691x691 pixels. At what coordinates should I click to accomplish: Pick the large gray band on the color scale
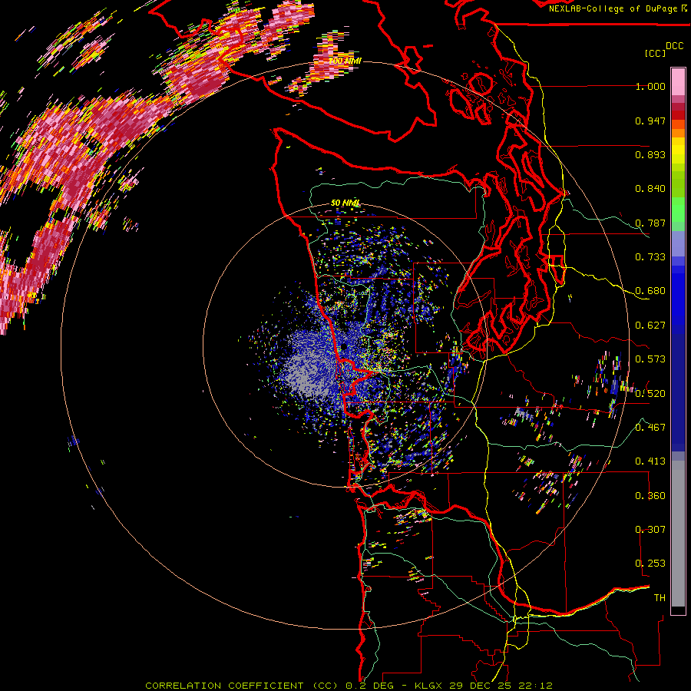(x=678, y=534)
